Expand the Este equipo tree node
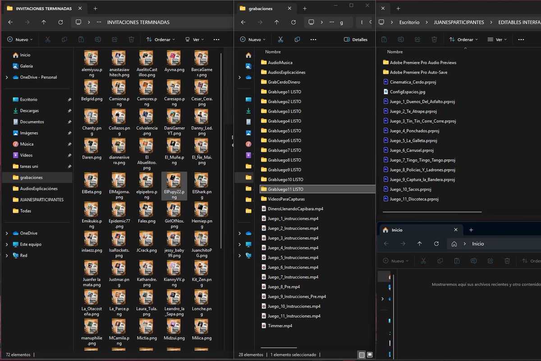The width and height of the screenshot is (541, 361). point(7,244)
